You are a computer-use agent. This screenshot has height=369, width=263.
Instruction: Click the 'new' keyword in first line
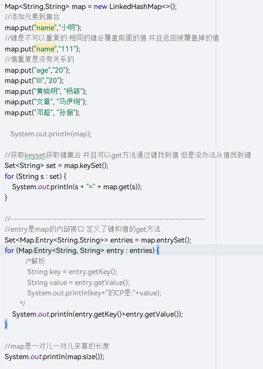click(100, 7)
